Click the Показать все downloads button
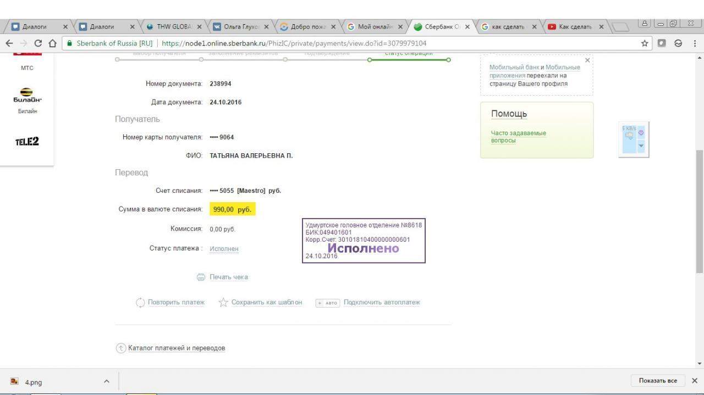This screenshot has height=395, width=704. click(658, 381)
